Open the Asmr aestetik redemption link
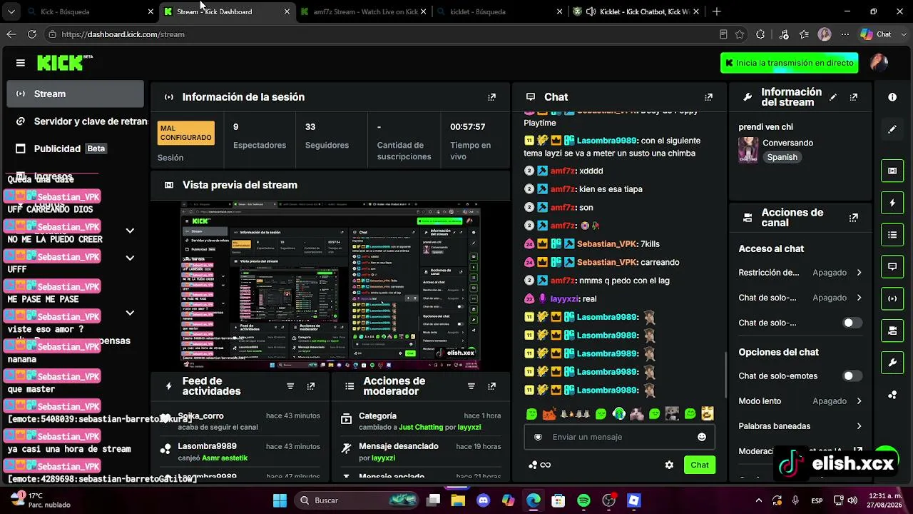Screen dimensions: 913x514 pos(223,458)
